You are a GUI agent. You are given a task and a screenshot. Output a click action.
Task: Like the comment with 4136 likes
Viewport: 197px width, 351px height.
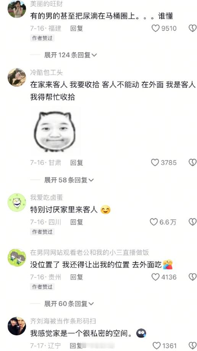(x=155, y=277)
